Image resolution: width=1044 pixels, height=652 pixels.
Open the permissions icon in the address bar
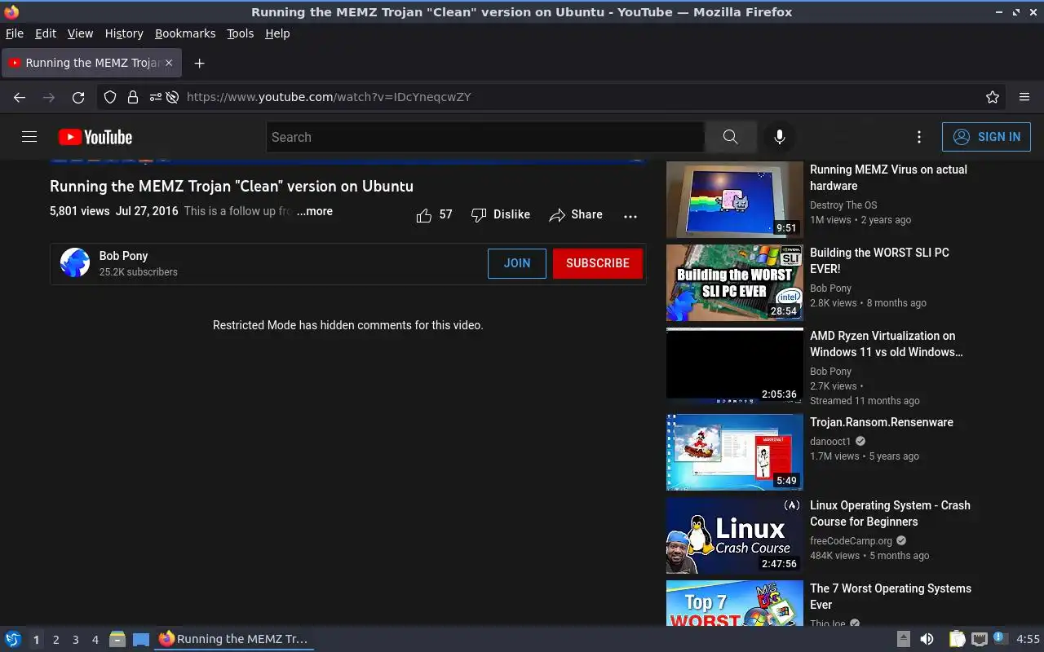point(155,97)
